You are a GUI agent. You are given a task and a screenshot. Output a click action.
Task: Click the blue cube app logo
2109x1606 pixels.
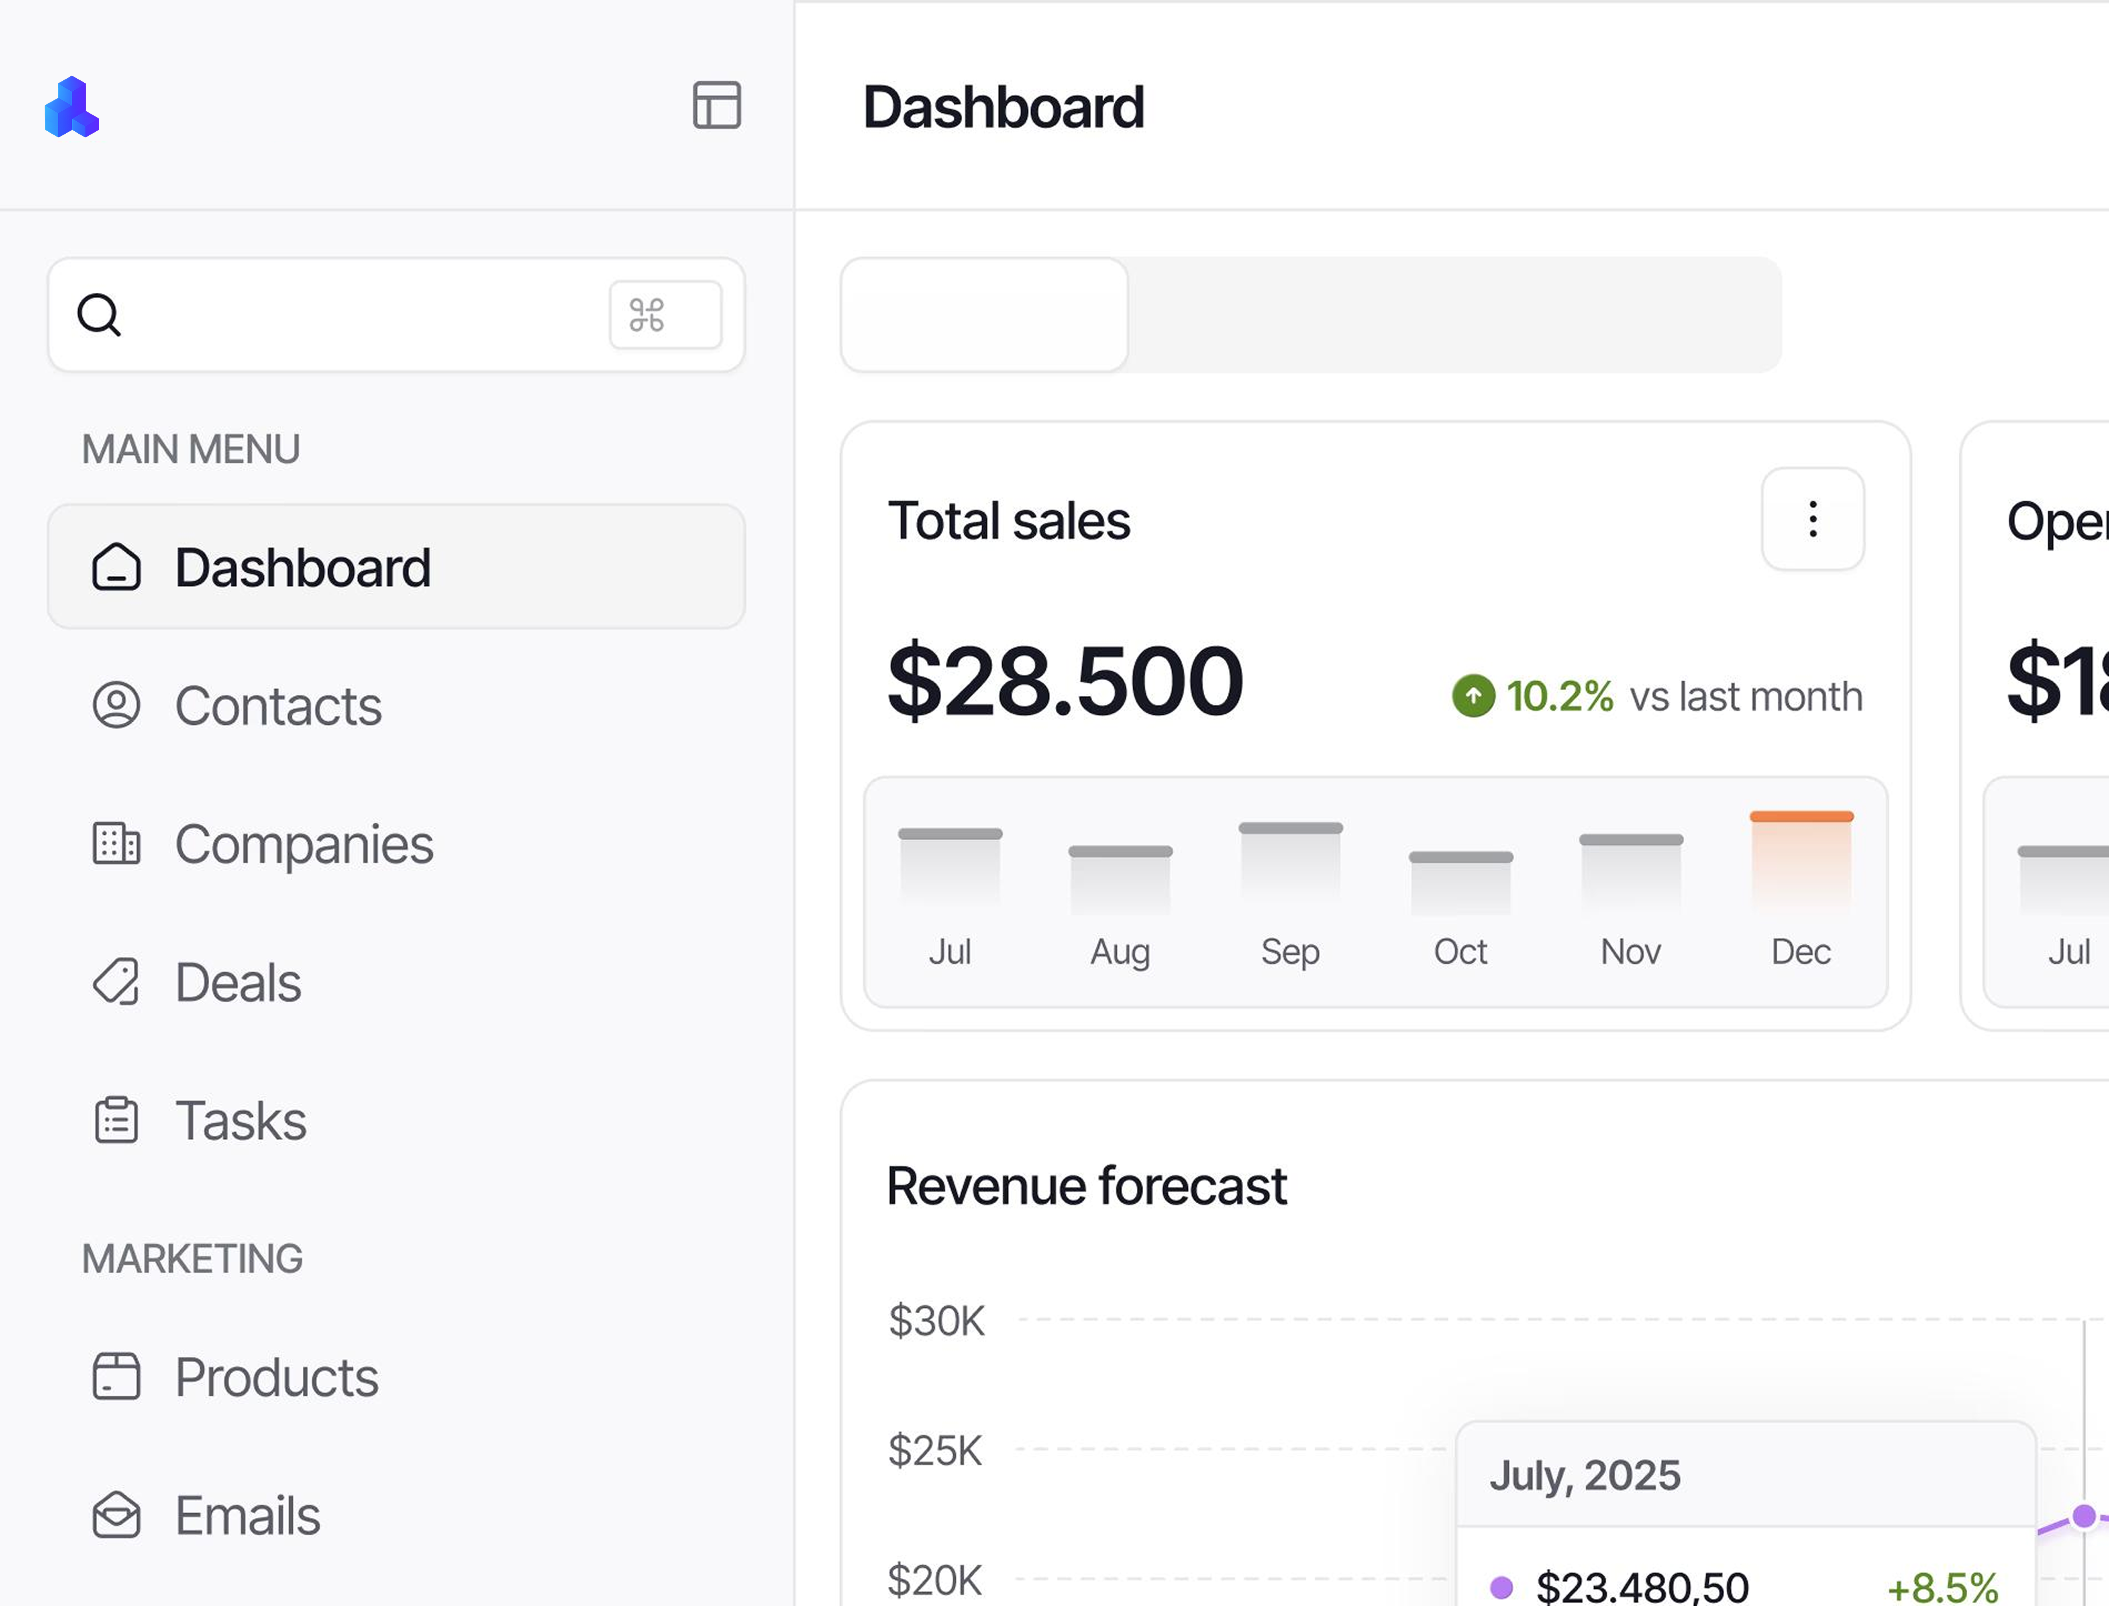tap(72, 107)
